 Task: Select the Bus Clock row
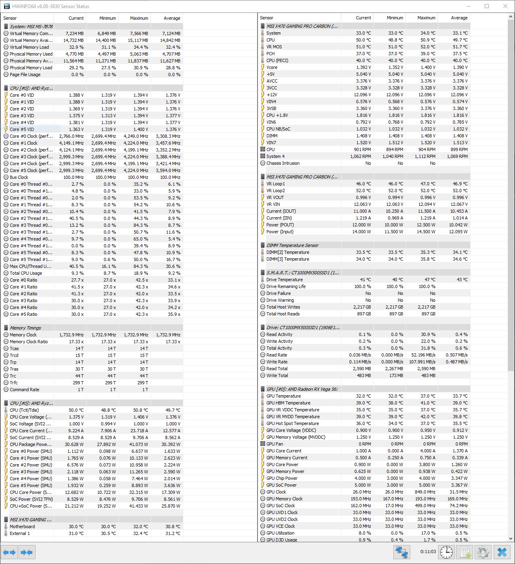93,177
